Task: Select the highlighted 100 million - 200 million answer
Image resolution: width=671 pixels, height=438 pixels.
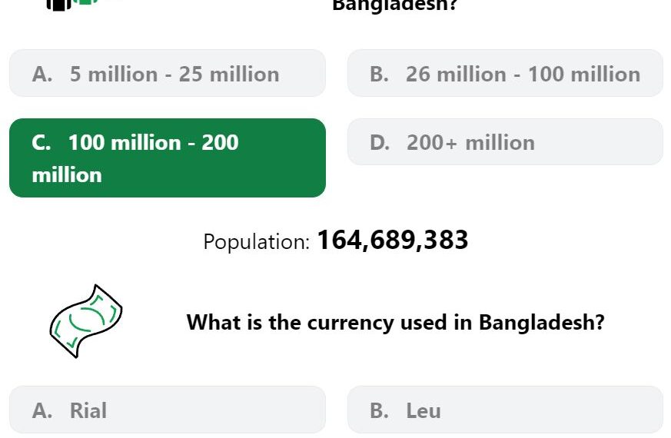Action: click(168, 158)
